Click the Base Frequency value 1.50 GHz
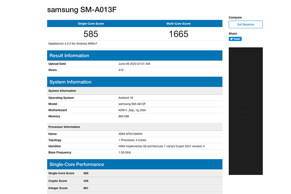The height and width of the screenshot is (194, 291). coord(125,153)
